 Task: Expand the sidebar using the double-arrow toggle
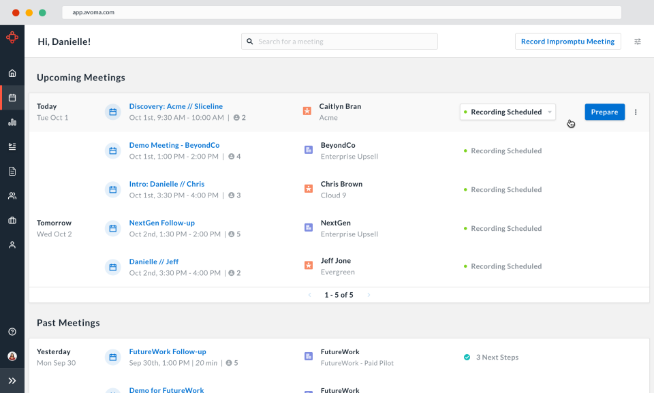click(12, 380)
